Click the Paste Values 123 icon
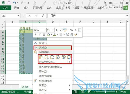Screen dimensions: 130x94 (x=47, y=57)
